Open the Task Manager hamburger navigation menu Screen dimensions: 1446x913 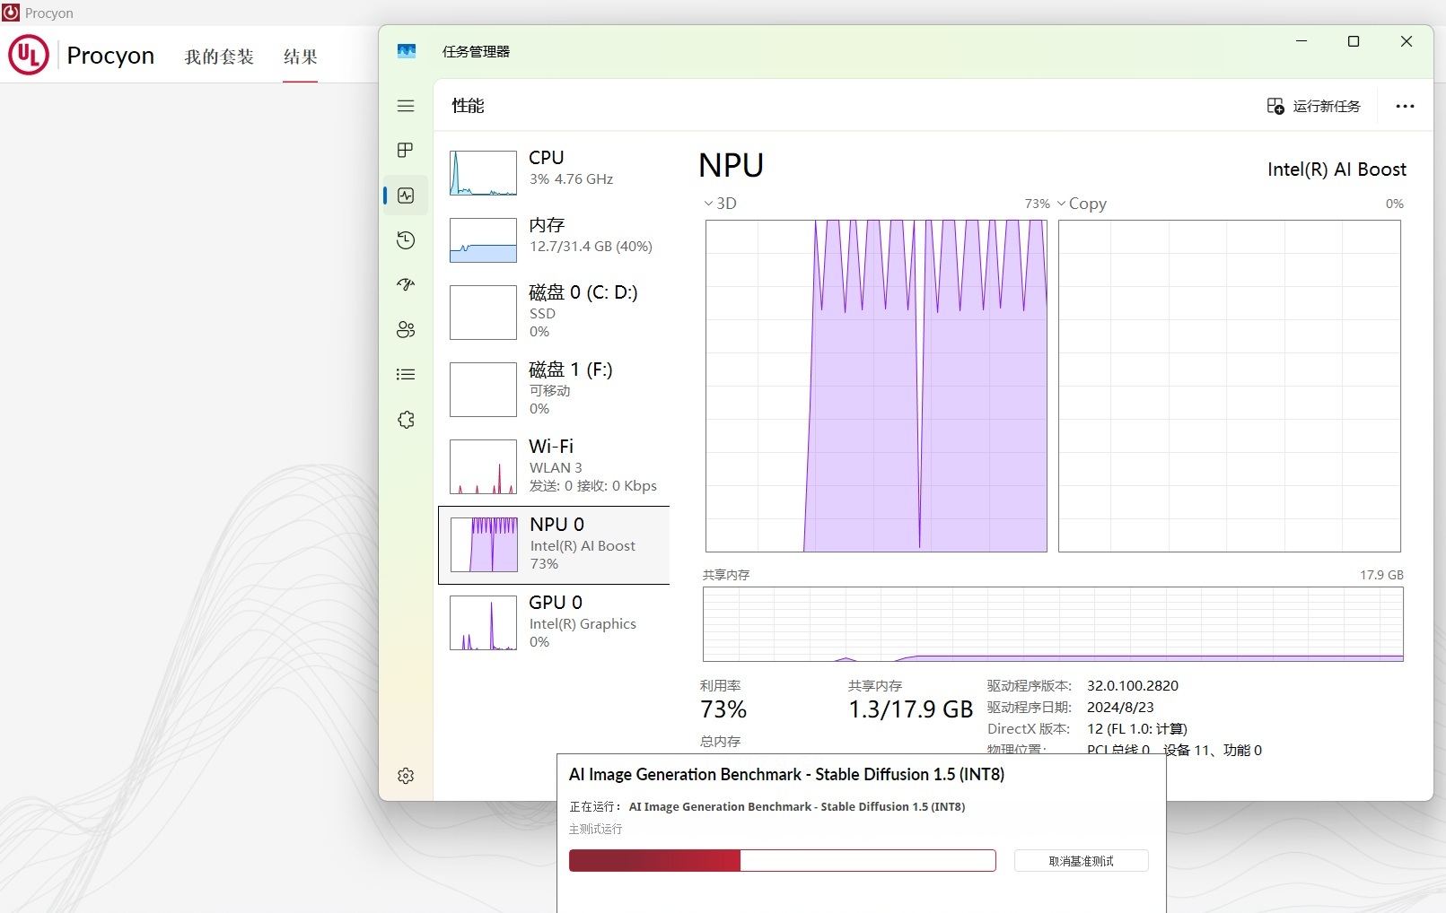[406, 106]
